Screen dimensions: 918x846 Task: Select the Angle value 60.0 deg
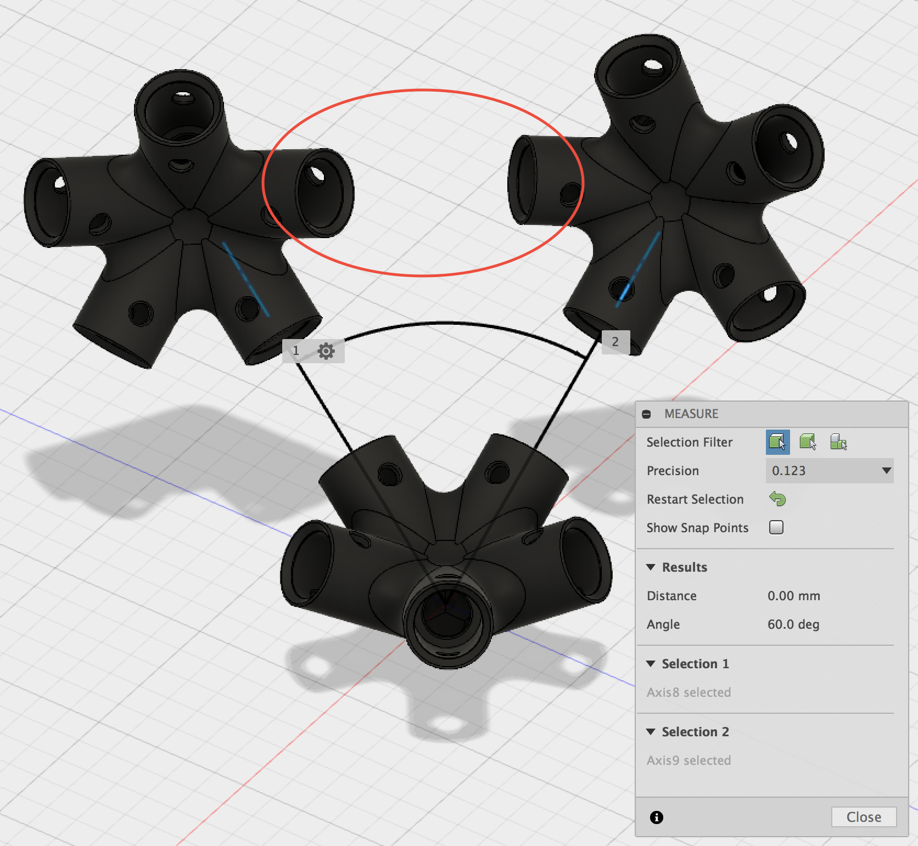click(793, 624)
